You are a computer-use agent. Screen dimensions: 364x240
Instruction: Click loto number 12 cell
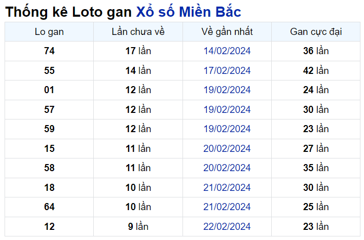click(49, 226)
